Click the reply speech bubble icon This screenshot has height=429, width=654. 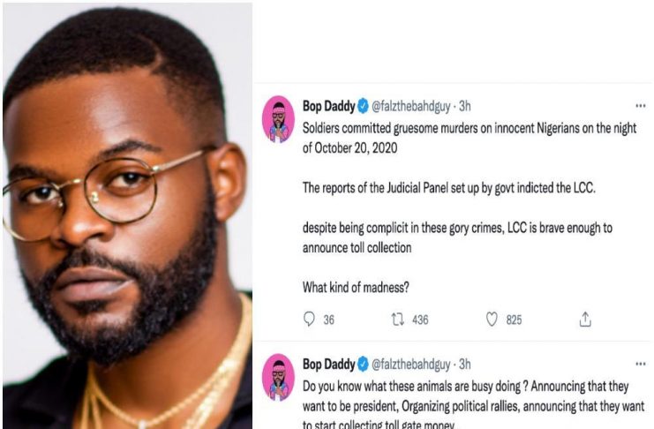[x=309, y=320]
